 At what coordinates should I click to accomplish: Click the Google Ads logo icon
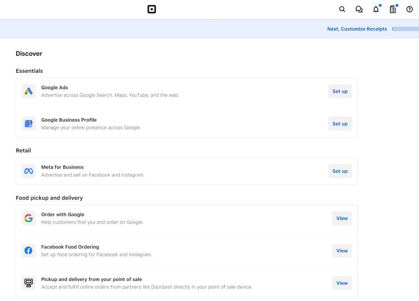29,91
